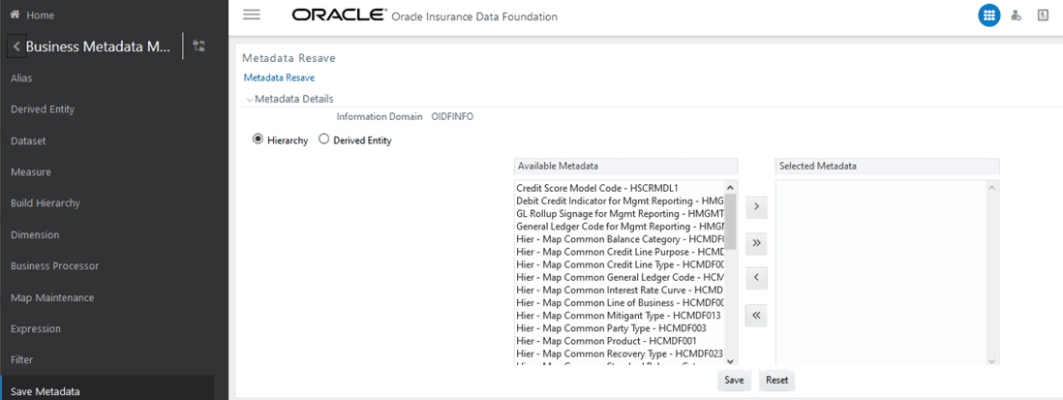Open the hamburger navigation menu
The width and height of the screenshot is (1063, 400).
(252, 15)
